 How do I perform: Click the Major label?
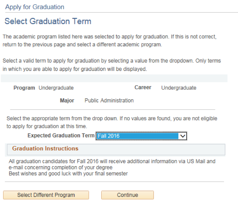point(67,101)
